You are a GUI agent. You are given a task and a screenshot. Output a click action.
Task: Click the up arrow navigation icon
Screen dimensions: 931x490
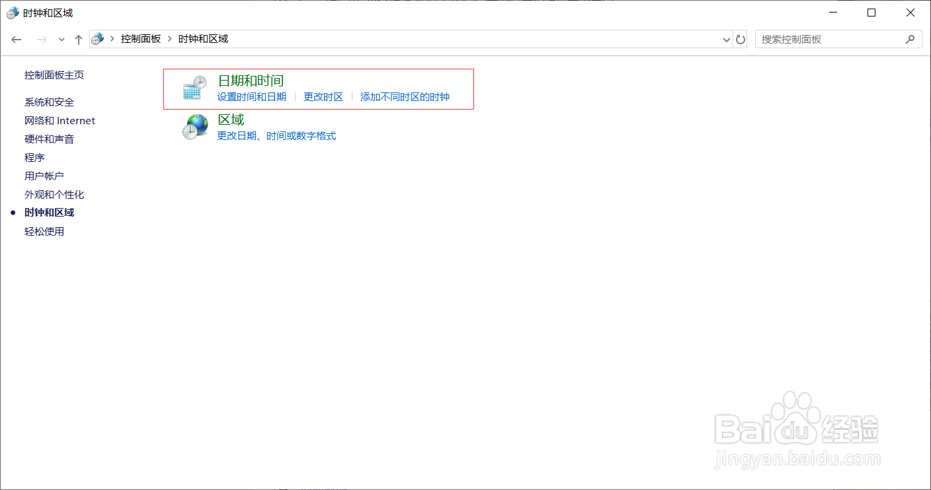tap(78, 38)
